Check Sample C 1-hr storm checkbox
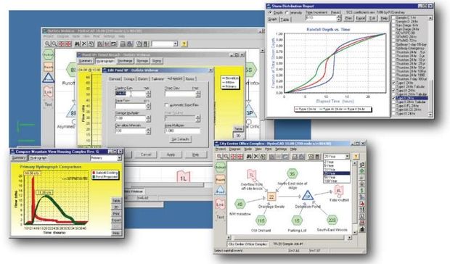 point(393,17)
